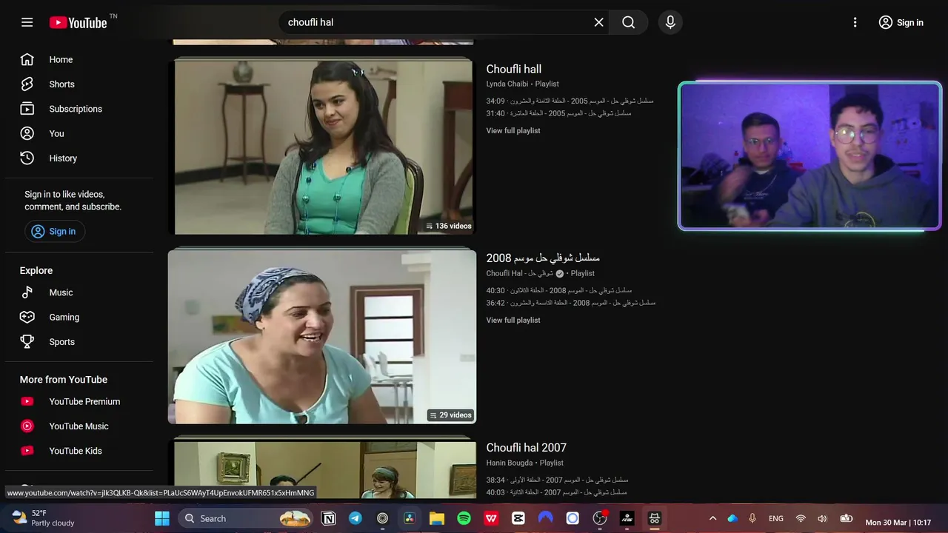Clear the search box with X icon
The width and height of the screenshot is (948, 533).
tap(598, 22)
